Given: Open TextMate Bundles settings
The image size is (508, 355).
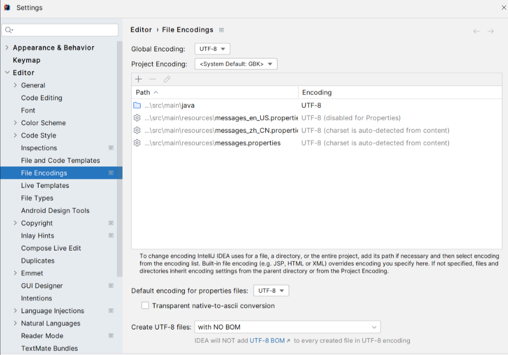Looking at the screenshot, I should [49, 348].
